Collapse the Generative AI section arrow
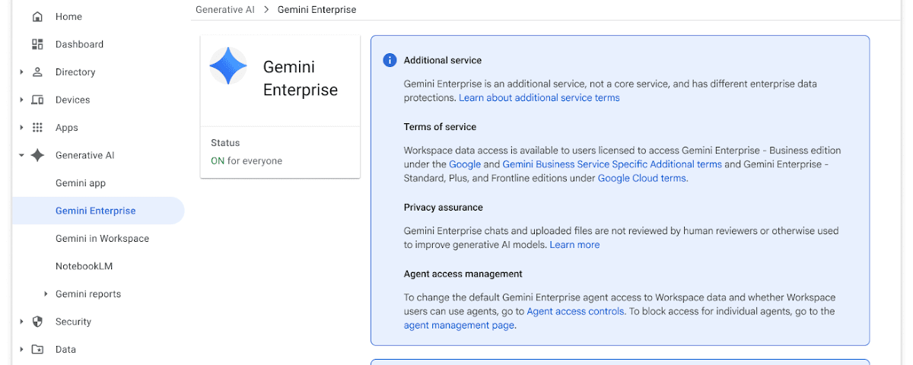The width and height of the screenshot is (913, 365). [x=21, y=155]
